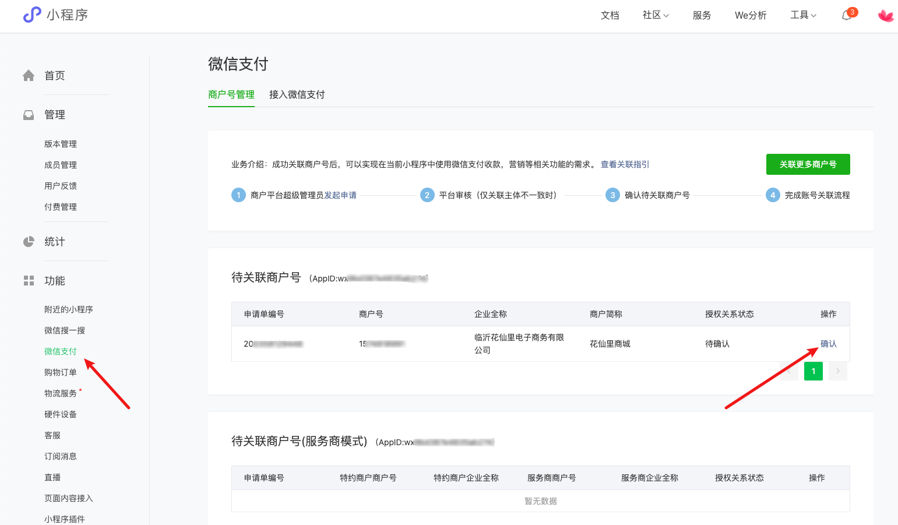Open 购物订单 in sidebar
The width and height of the screenshot is (898, 525).
(x=61, y=372)
